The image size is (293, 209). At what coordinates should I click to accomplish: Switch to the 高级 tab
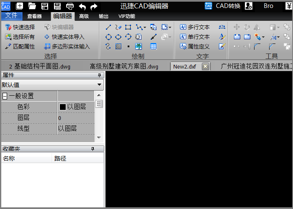click(x=84, y=16)
